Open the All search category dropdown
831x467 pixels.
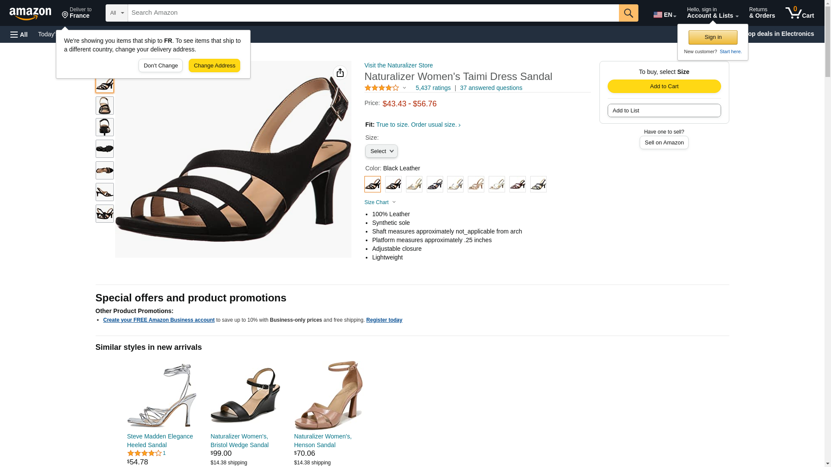pos(116,13)
